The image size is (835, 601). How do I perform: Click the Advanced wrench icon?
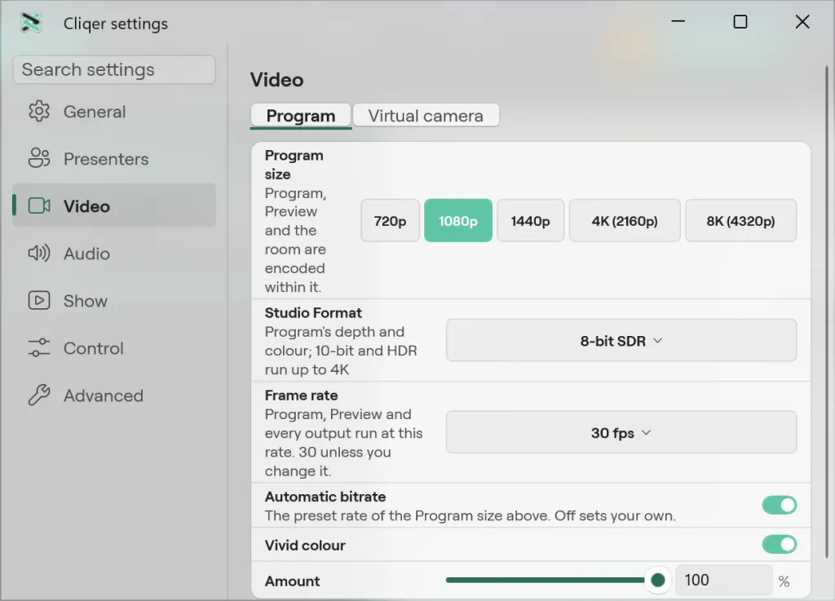(x=39, y=396)
